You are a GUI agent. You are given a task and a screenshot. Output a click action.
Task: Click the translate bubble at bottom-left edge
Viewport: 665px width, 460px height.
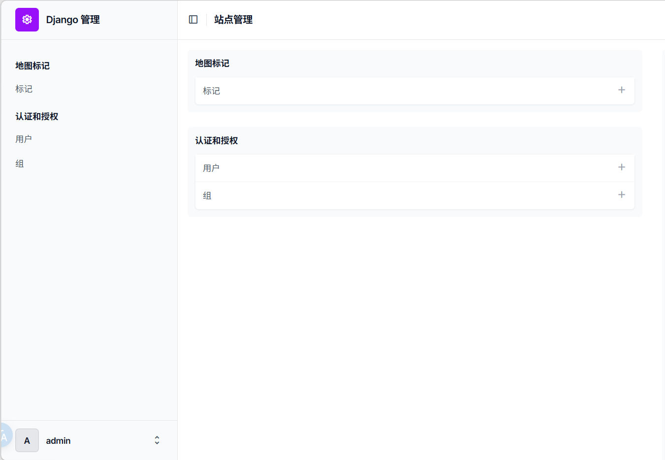click(x=4, y=435)
